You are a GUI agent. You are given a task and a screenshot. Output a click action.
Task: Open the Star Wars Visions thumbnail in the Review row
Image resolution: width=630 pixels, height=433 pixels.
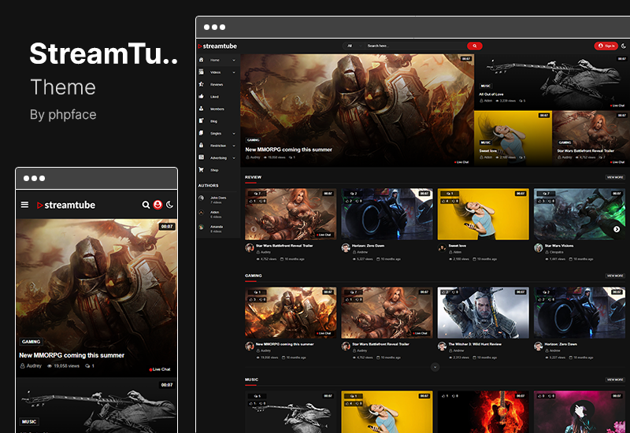[x=580, y=214]
